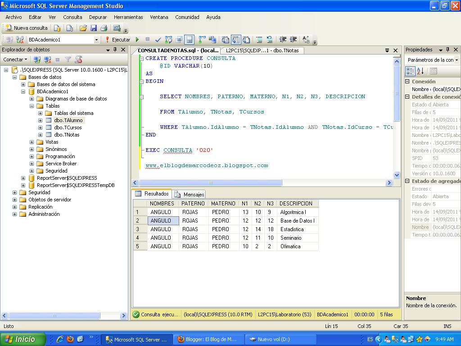Toggle the results pane display icon
The height and width of the screenshot is (346, 461).
(x=189, y=40)
